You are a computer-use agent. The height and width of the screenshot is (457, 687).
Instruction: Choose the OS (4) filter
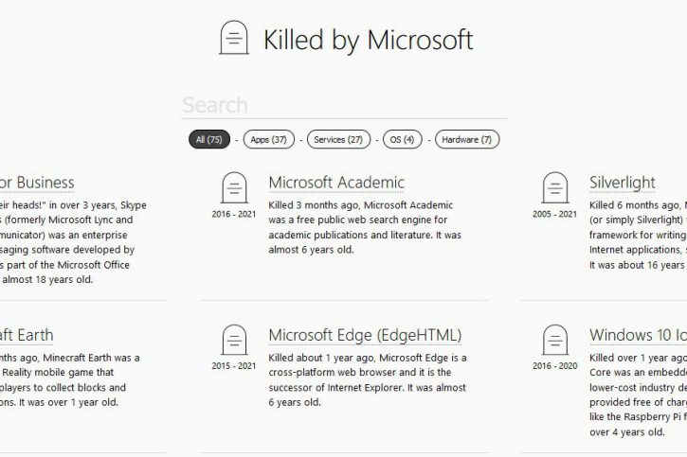pos(402,140)
